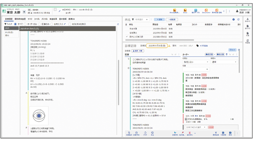Click the セット button

click(232, 50)
